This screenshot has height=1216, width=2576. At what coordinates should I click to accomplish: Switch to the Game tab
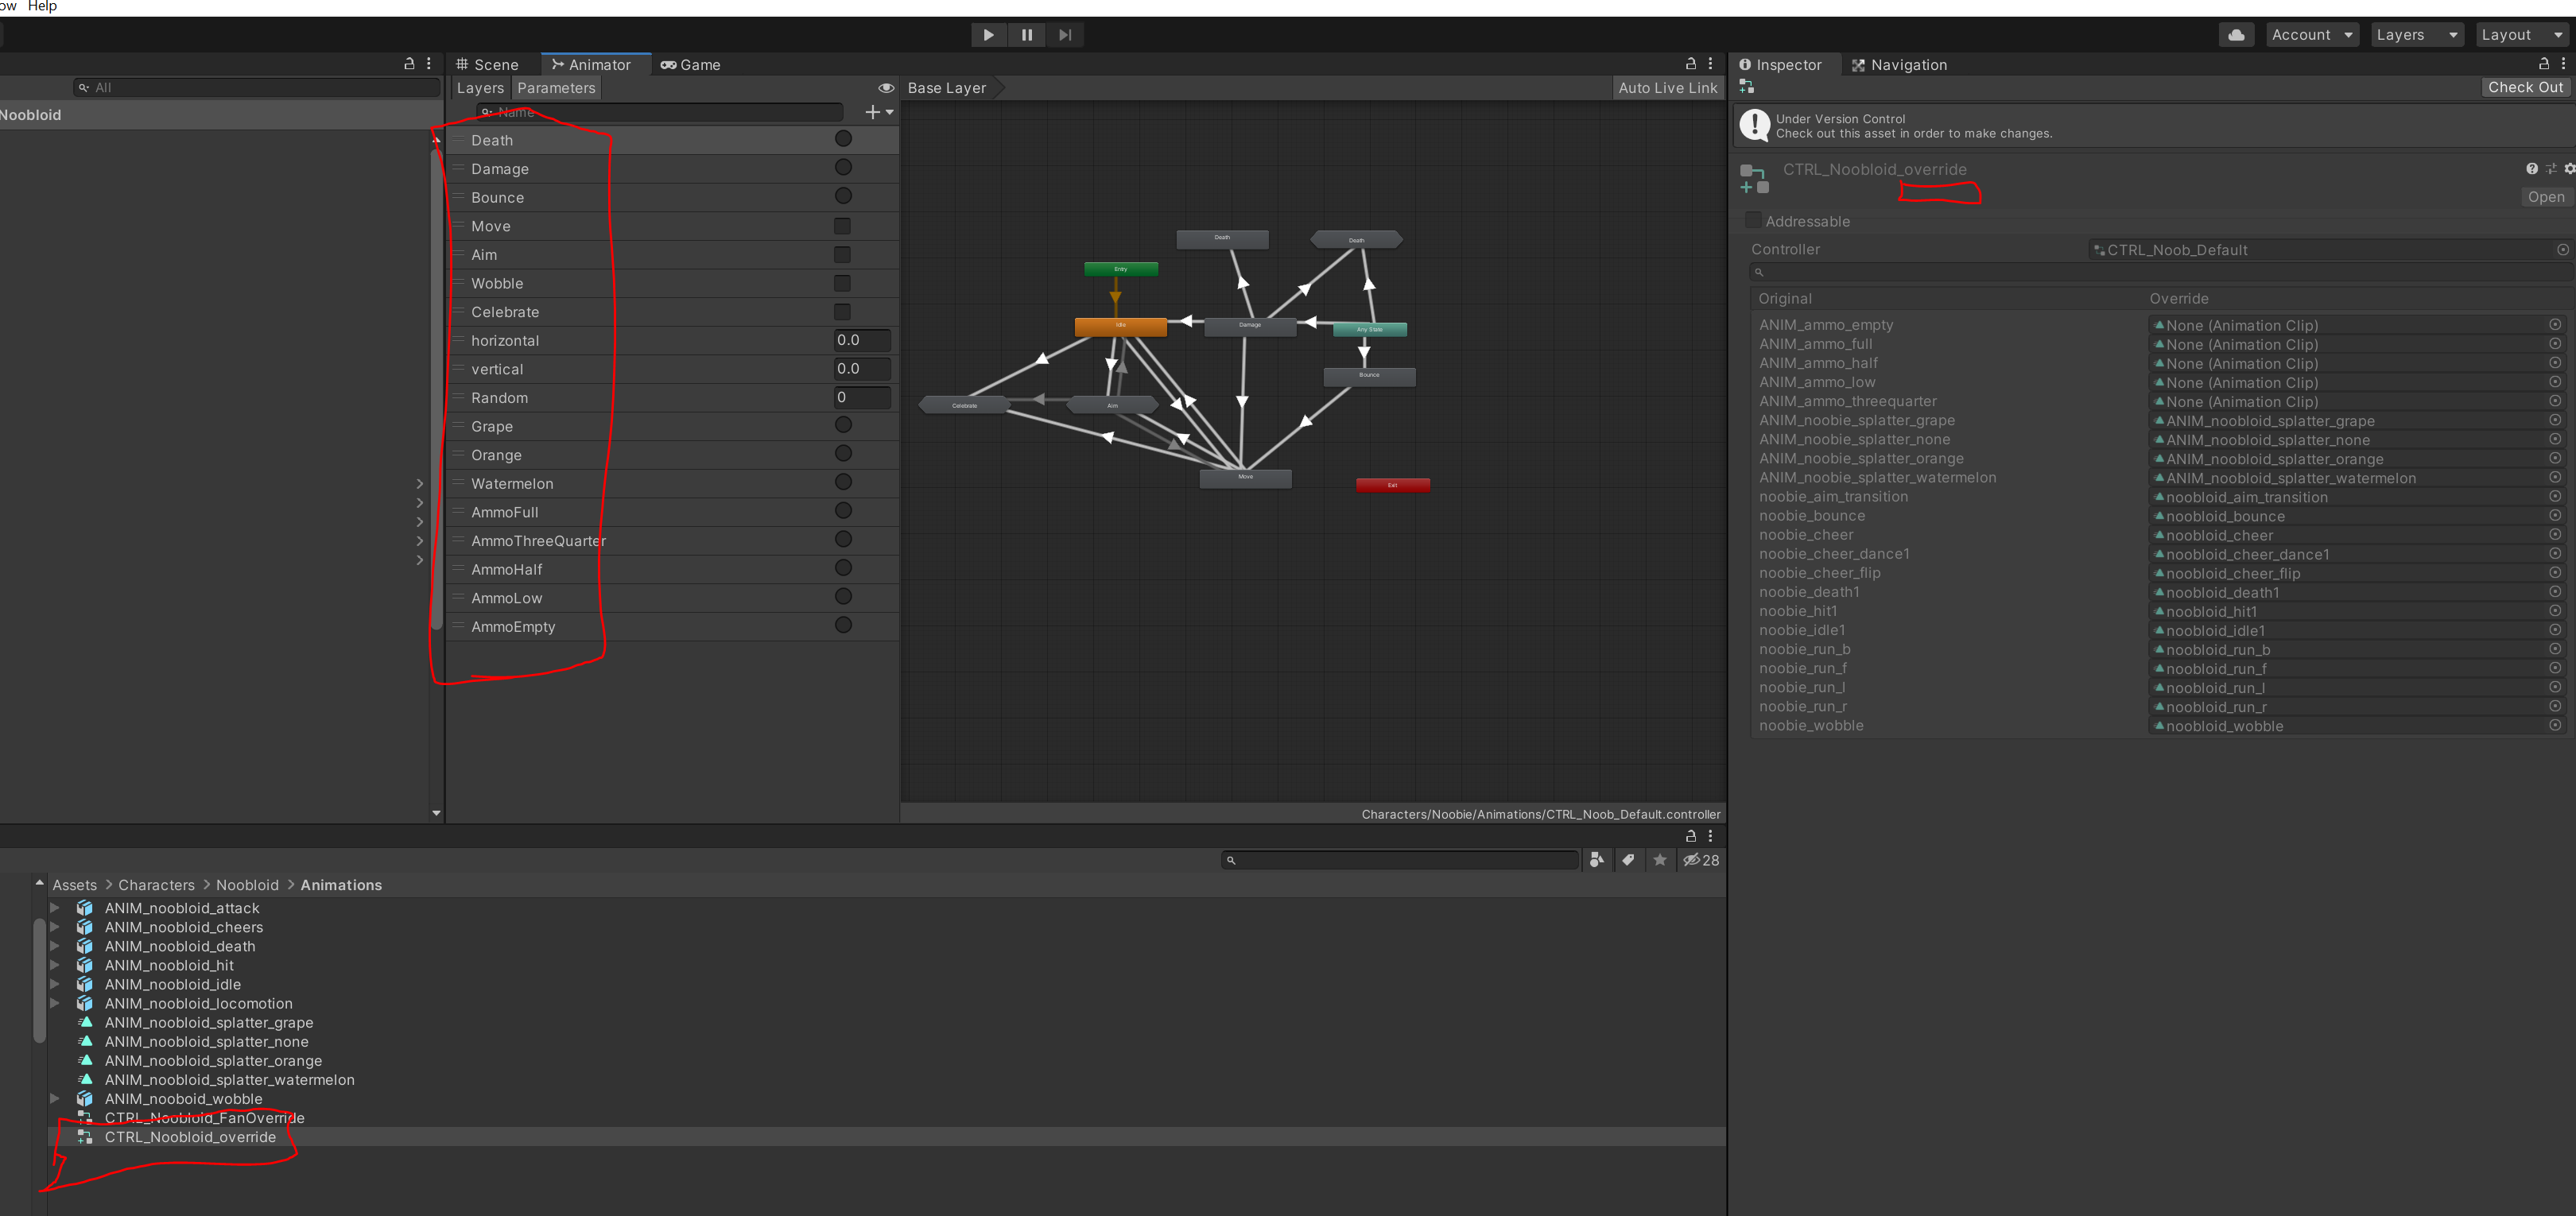(x=691, y=65)
